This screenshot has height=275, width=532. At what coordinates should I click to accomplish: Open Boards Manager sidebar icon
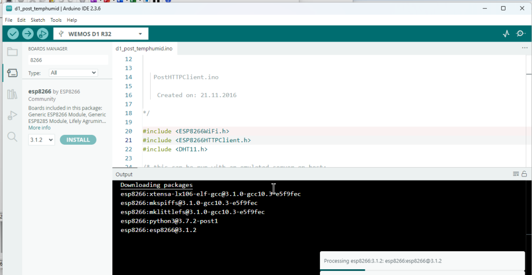12,73
